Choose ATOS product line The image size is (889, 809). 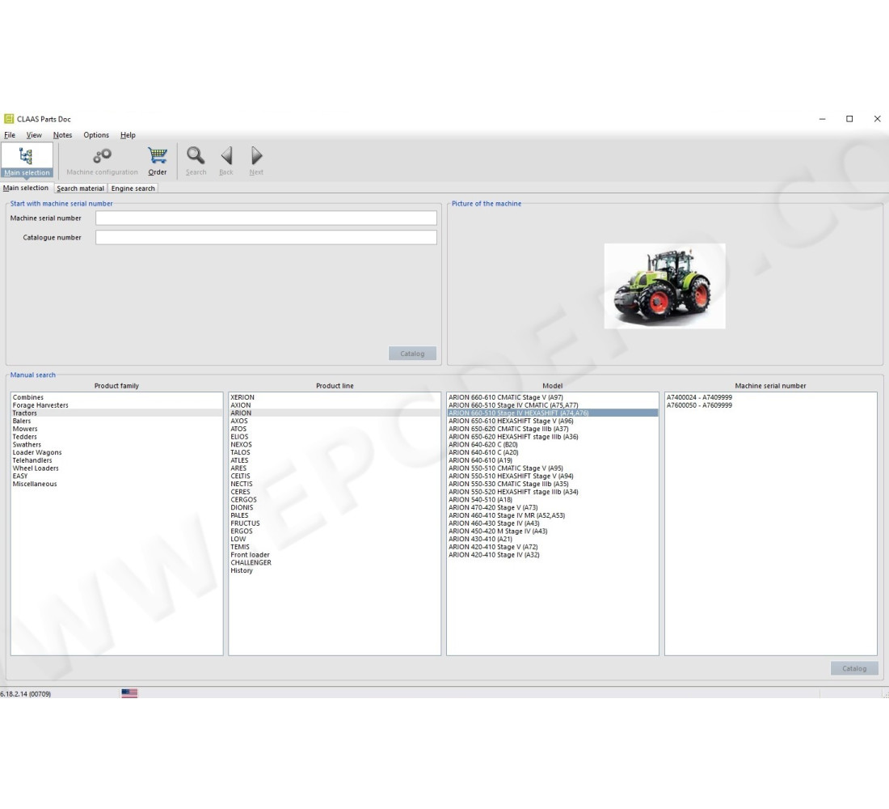(x=335, y=430)
